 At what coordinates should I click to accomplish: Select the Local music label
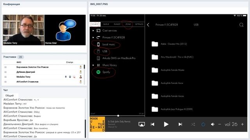click(x=109, y=44)
